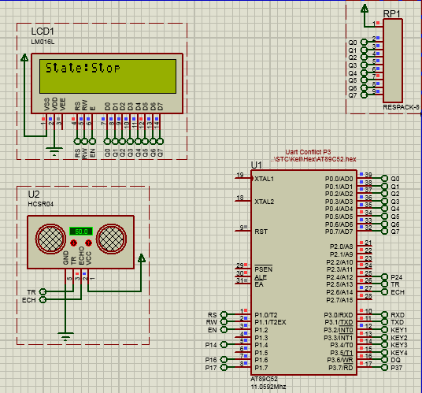422x393 pixels.
Task: Select the KEY1 terminal on P3.2/INT0
Action: (385, 329)
